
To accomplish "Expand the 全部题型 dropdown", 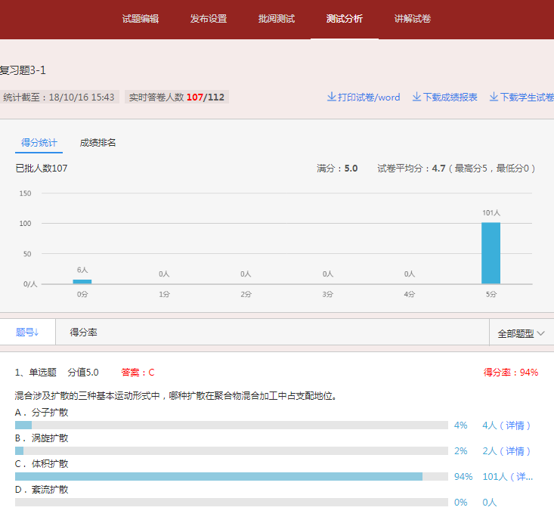I will tap(522, 333).
